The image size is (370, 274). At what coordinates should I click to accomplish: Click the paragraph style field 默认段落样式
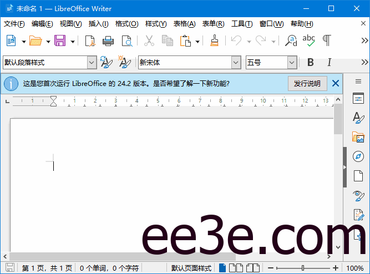click(45, 63)
